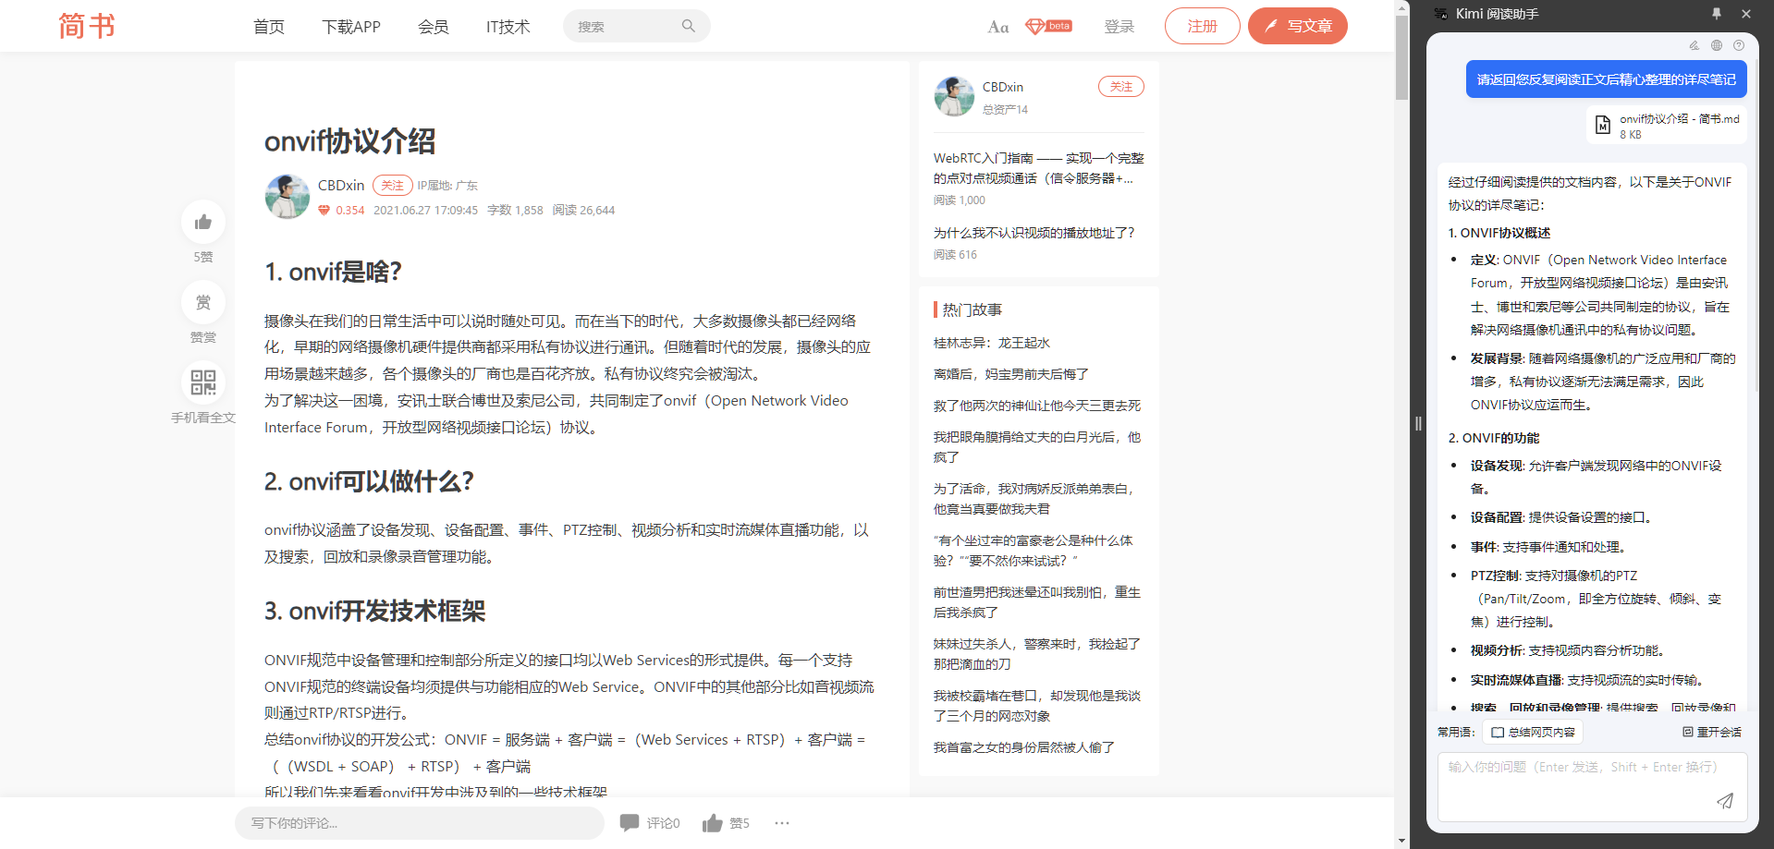
Task: Open the question-mark help icon in Kimi
Action: tap(1739, 44)
